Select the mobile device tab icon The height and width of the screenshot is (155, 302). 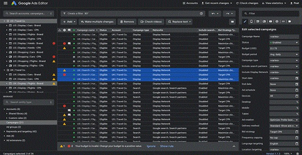(252, 21)
